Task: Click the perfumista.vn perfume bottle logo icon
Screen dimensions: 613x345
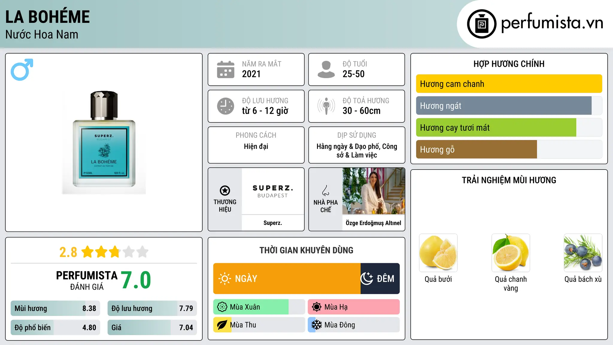Action: (x=482, y=24)
